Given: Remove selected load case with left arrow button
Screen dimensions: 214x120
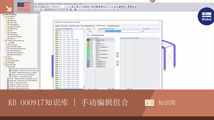Looking at the screenshot, I should click(x=117, y=62).
